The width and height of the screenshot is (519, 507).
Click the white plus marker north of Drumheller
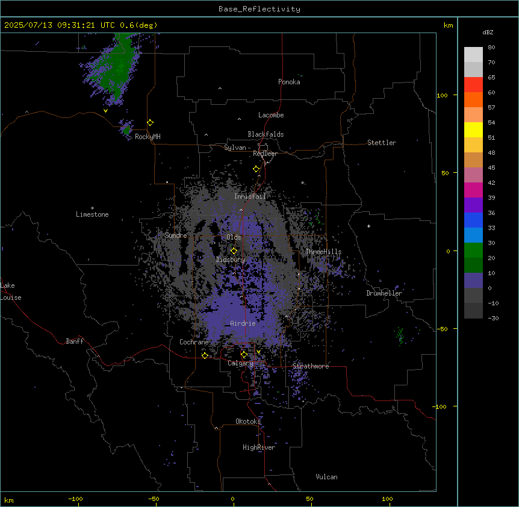[368, 226]
